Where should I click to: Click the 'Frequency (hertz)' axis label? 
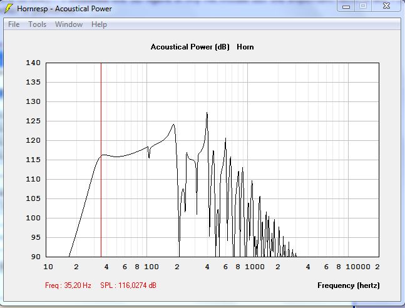coord(349,285)
